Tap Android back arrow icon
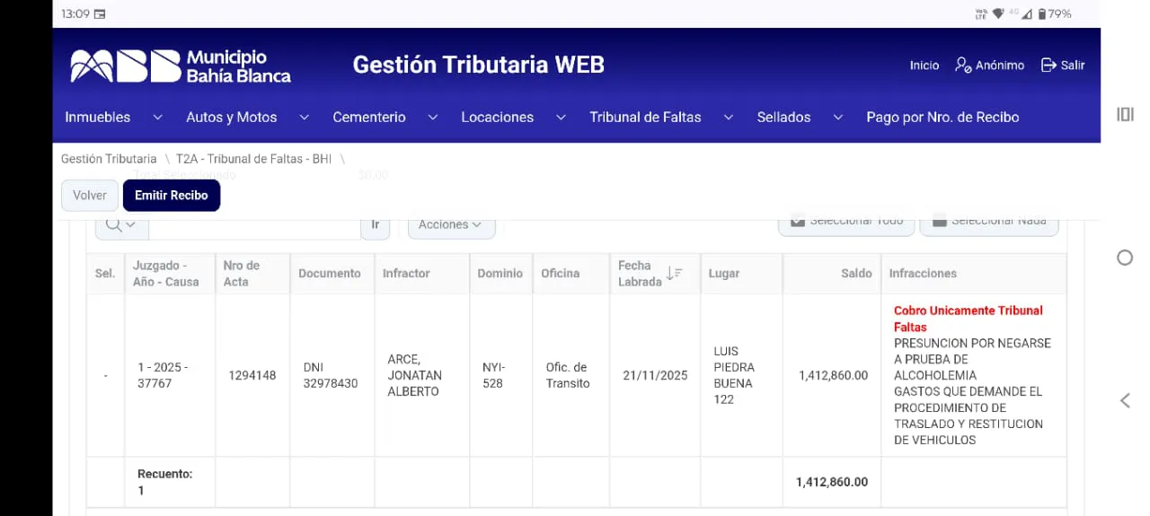Viewport: 1150px width, 516px height. click(x=1124, y=400)
